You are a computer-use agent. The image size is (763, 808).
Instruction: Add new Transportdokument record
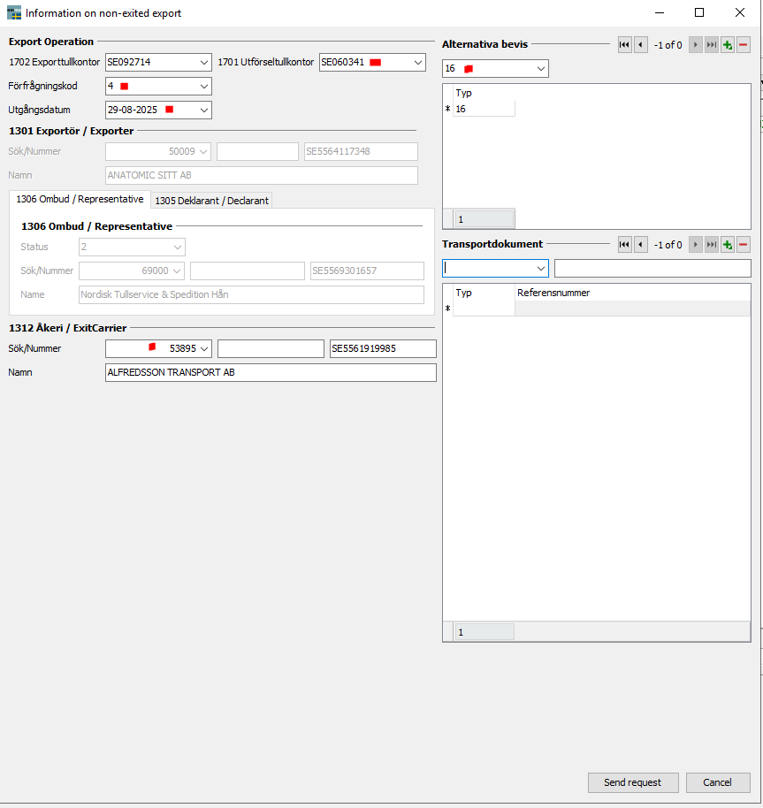[728, 245]
